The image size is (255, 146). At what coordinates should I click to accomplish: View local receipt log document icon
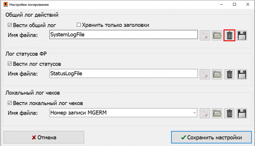pyautogui.click(x=205, y=113)
